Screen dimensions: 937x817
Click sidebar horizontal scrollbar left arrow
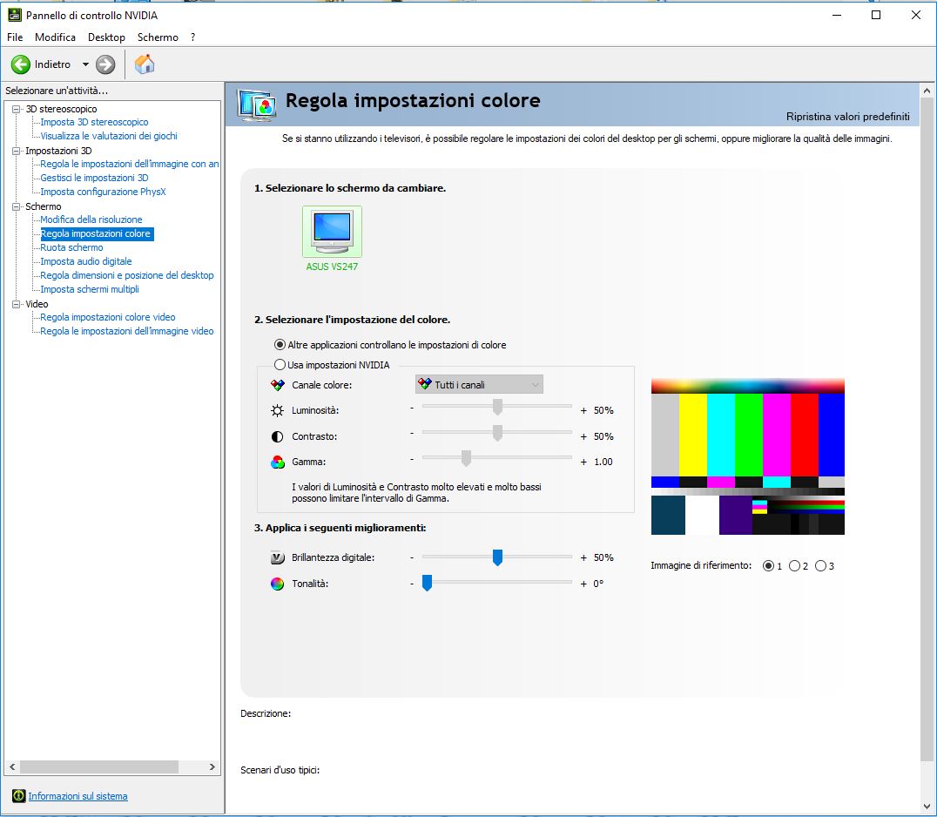12,766
